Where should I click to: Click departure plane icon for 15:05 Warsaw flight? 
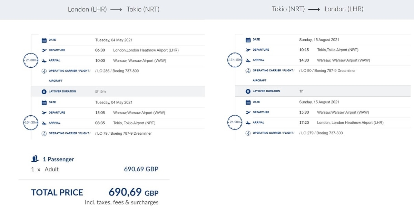[44, 113]
